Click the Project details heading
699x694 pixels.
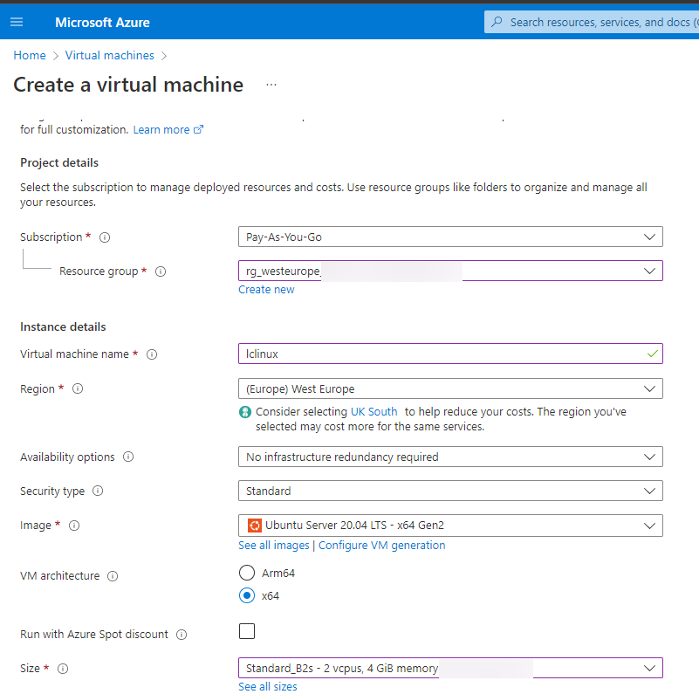[59, 162]
